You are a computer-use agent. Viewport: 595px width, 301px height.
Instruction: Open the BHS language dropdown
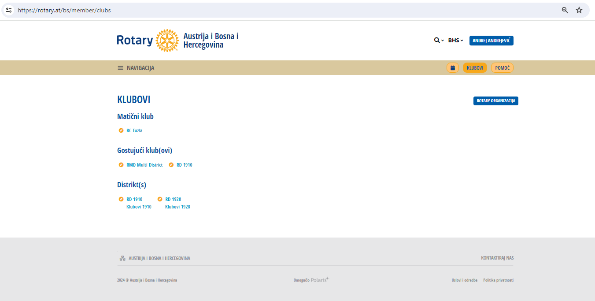click(x=455, y=41)
